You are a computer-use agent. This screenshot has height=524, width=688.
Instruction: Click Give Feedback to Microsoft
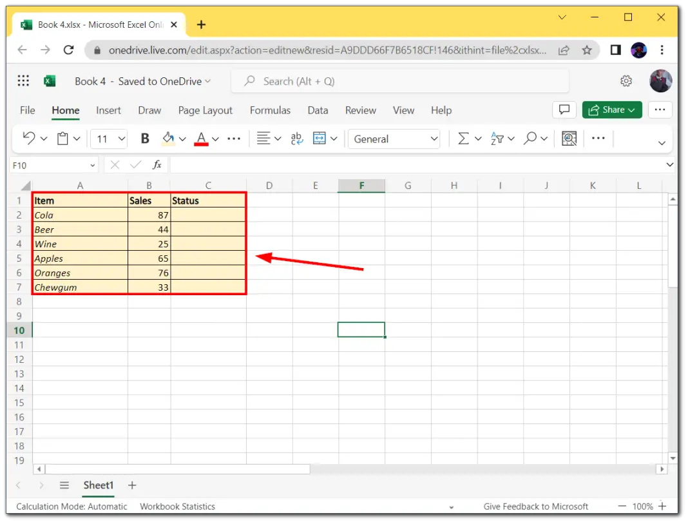536,506
